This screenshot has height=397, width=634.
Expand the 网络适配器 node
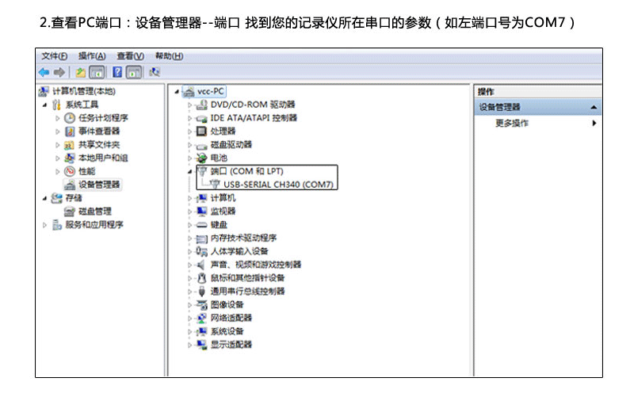189,318
